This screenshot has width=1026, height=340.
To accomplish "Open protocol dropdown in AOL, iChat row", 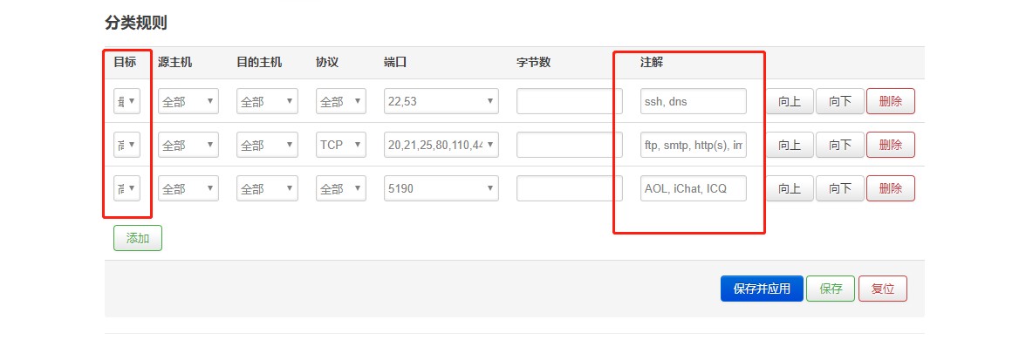I will click(341, 188).
